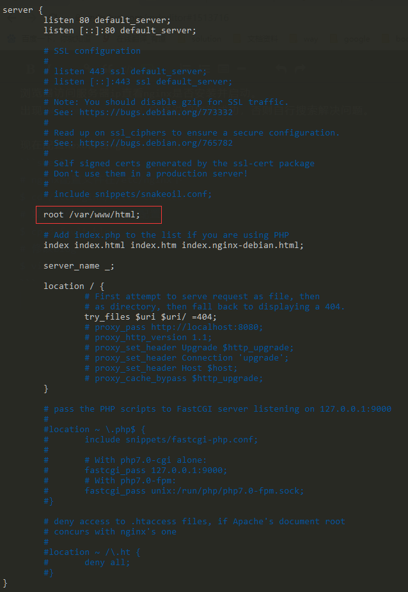The height and width of the screenshot is (592, 408).
Task: Click the "listen [::]:80 default_server;" line
Action: click(120, 30)
